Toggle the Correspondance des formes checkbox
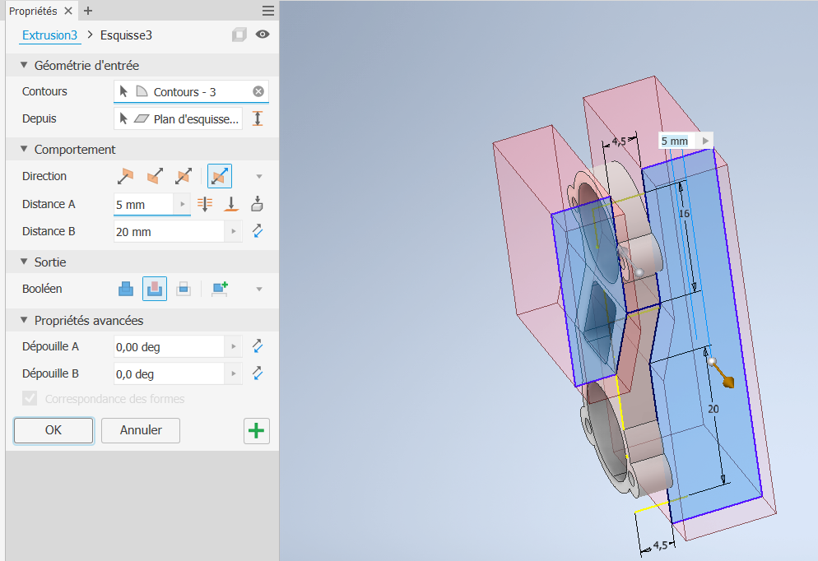The height and width of the screenshot is (561, 818). click(30, 399)
